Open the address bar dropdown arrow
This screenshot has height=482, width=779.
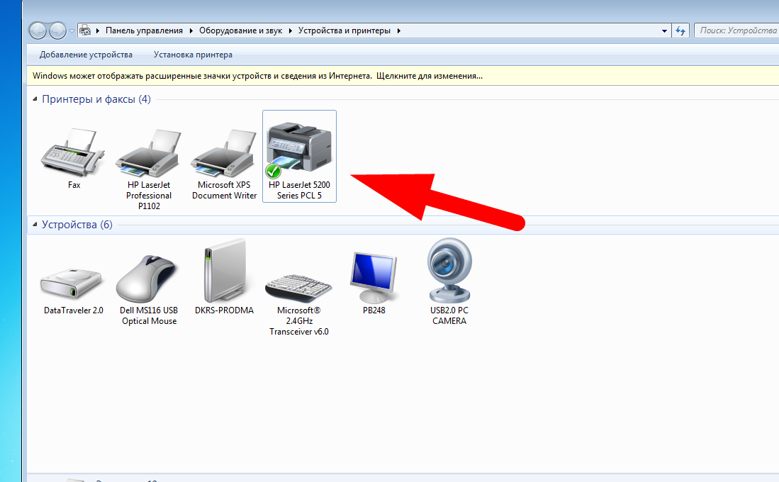[663, 30]
